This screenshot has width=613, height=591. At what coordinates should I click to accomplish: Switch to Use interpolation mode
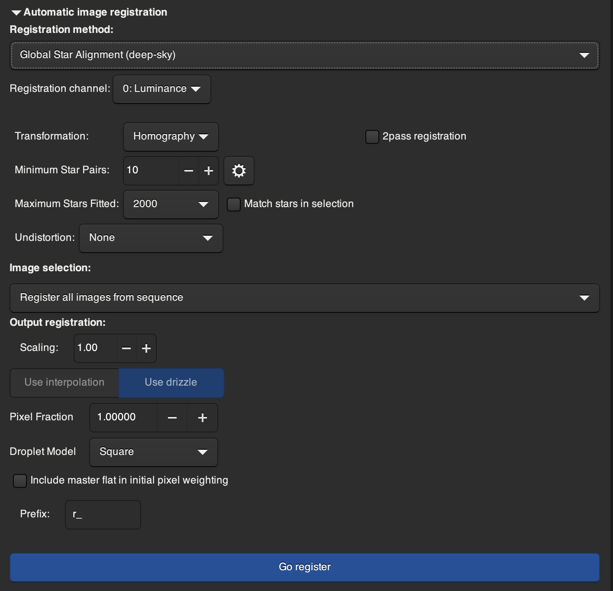point(65,383)
